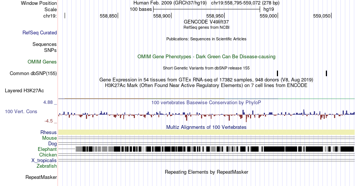Open the OMIM Genes track label
Image resolution: width=355 pixels, height=186 pixels.
(42, 62)
